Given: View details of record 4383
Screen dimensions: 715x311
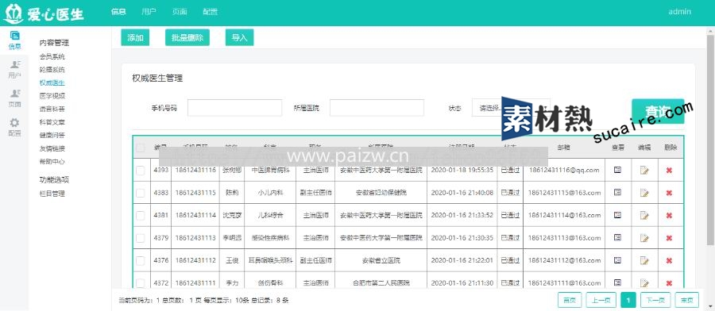Looking at the screenshot, I should coord(617,193).
